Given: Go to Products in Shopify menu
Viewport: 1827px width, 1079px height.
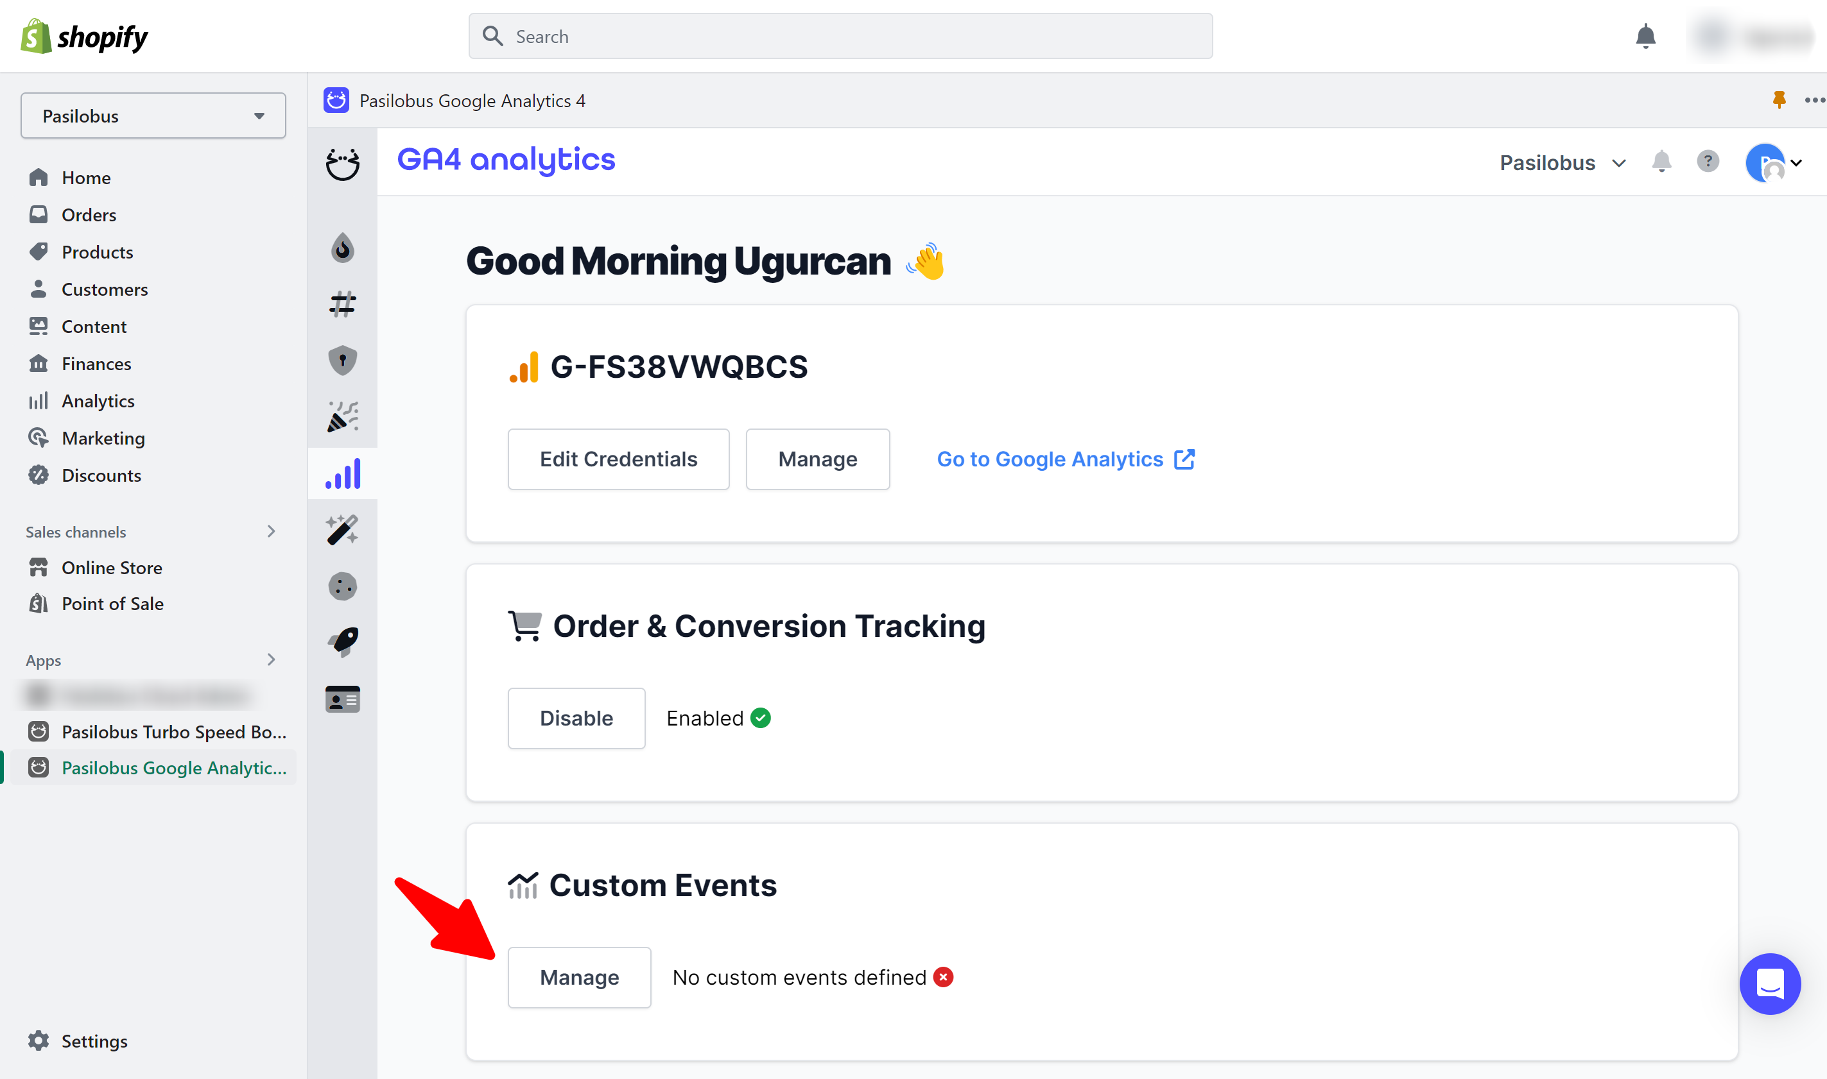Looking at the screenshot, I should coord(97,251).
